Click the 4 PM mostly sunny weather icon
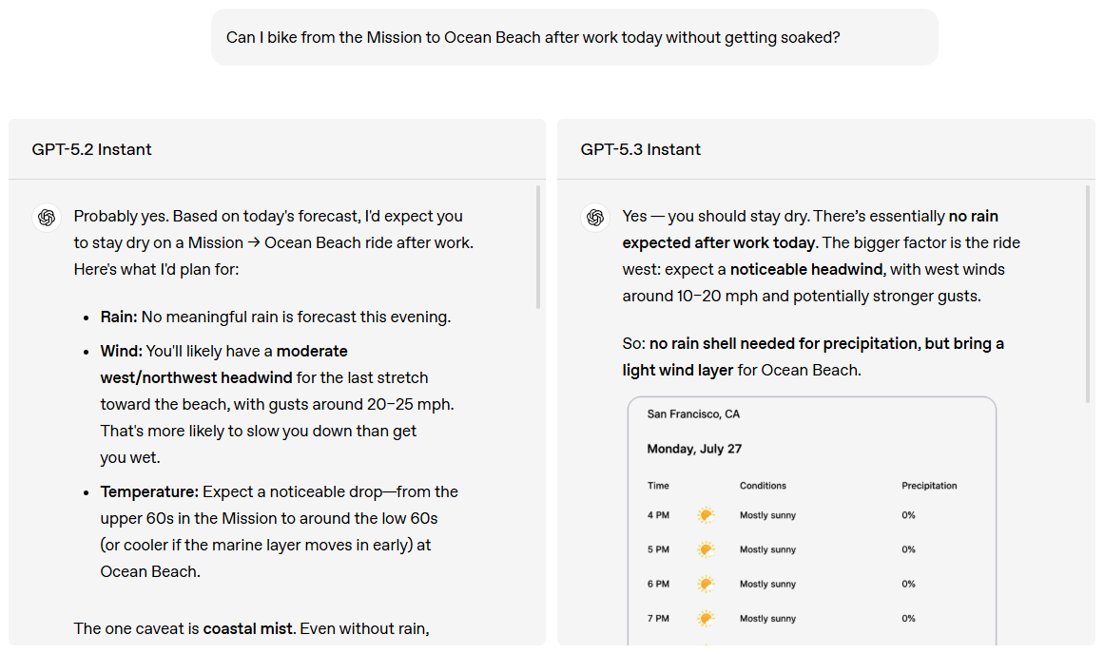This screenshot has height=654, width=1104. point(705,515)
